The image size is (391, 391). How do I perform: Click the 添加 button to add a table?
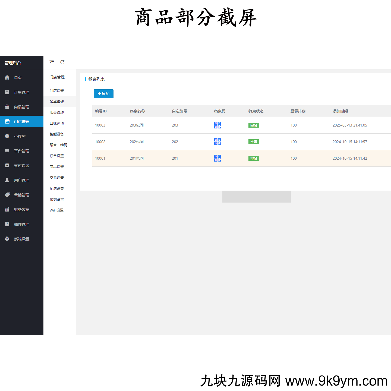(103, 94)
